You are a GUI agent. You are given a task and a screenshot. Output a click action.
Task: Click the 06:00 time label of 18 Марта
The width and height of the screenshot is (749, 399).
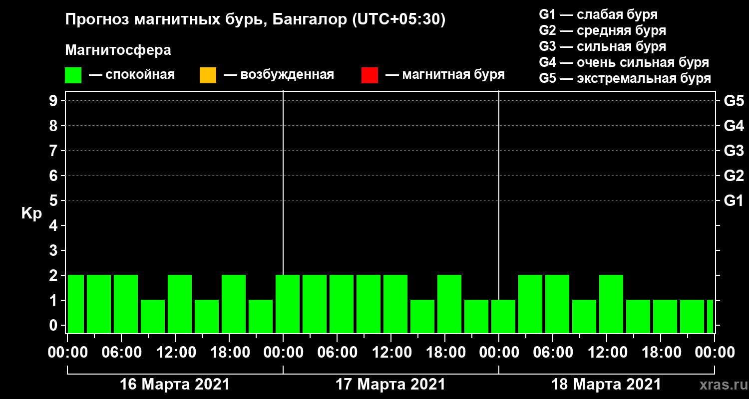[x=553, y=353]
